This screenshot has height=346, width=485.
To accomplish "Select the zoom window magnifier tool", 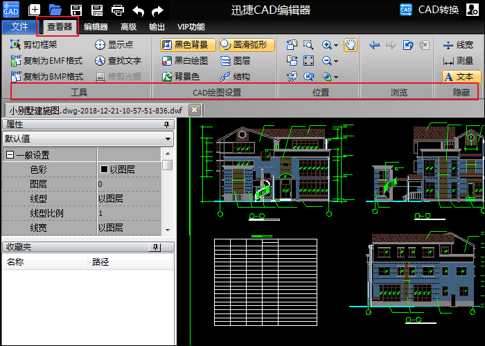I will (308, 45).
